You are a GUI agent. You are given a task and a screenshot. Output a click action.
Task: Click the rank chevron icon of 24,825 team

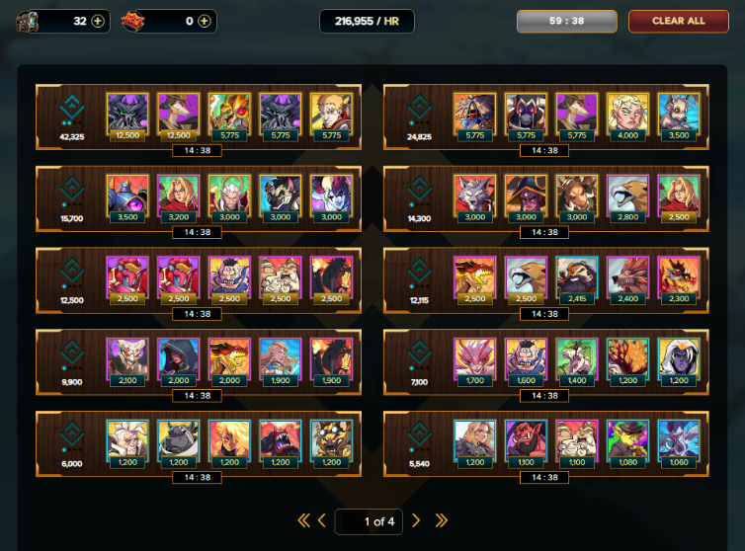420,108
